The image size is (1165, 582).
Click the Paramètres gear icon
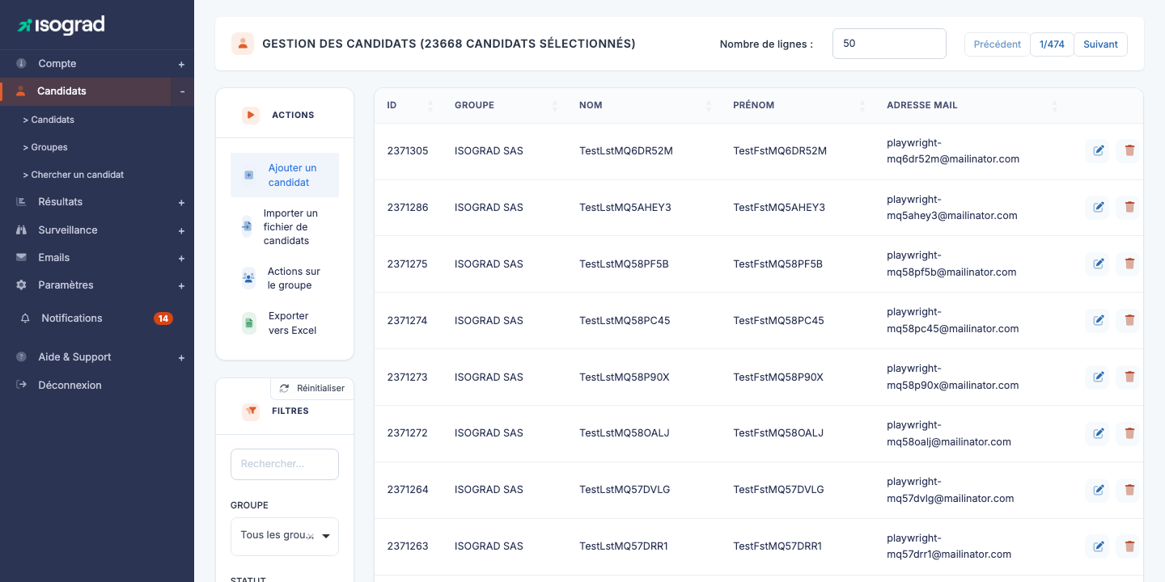click(21, 285)
